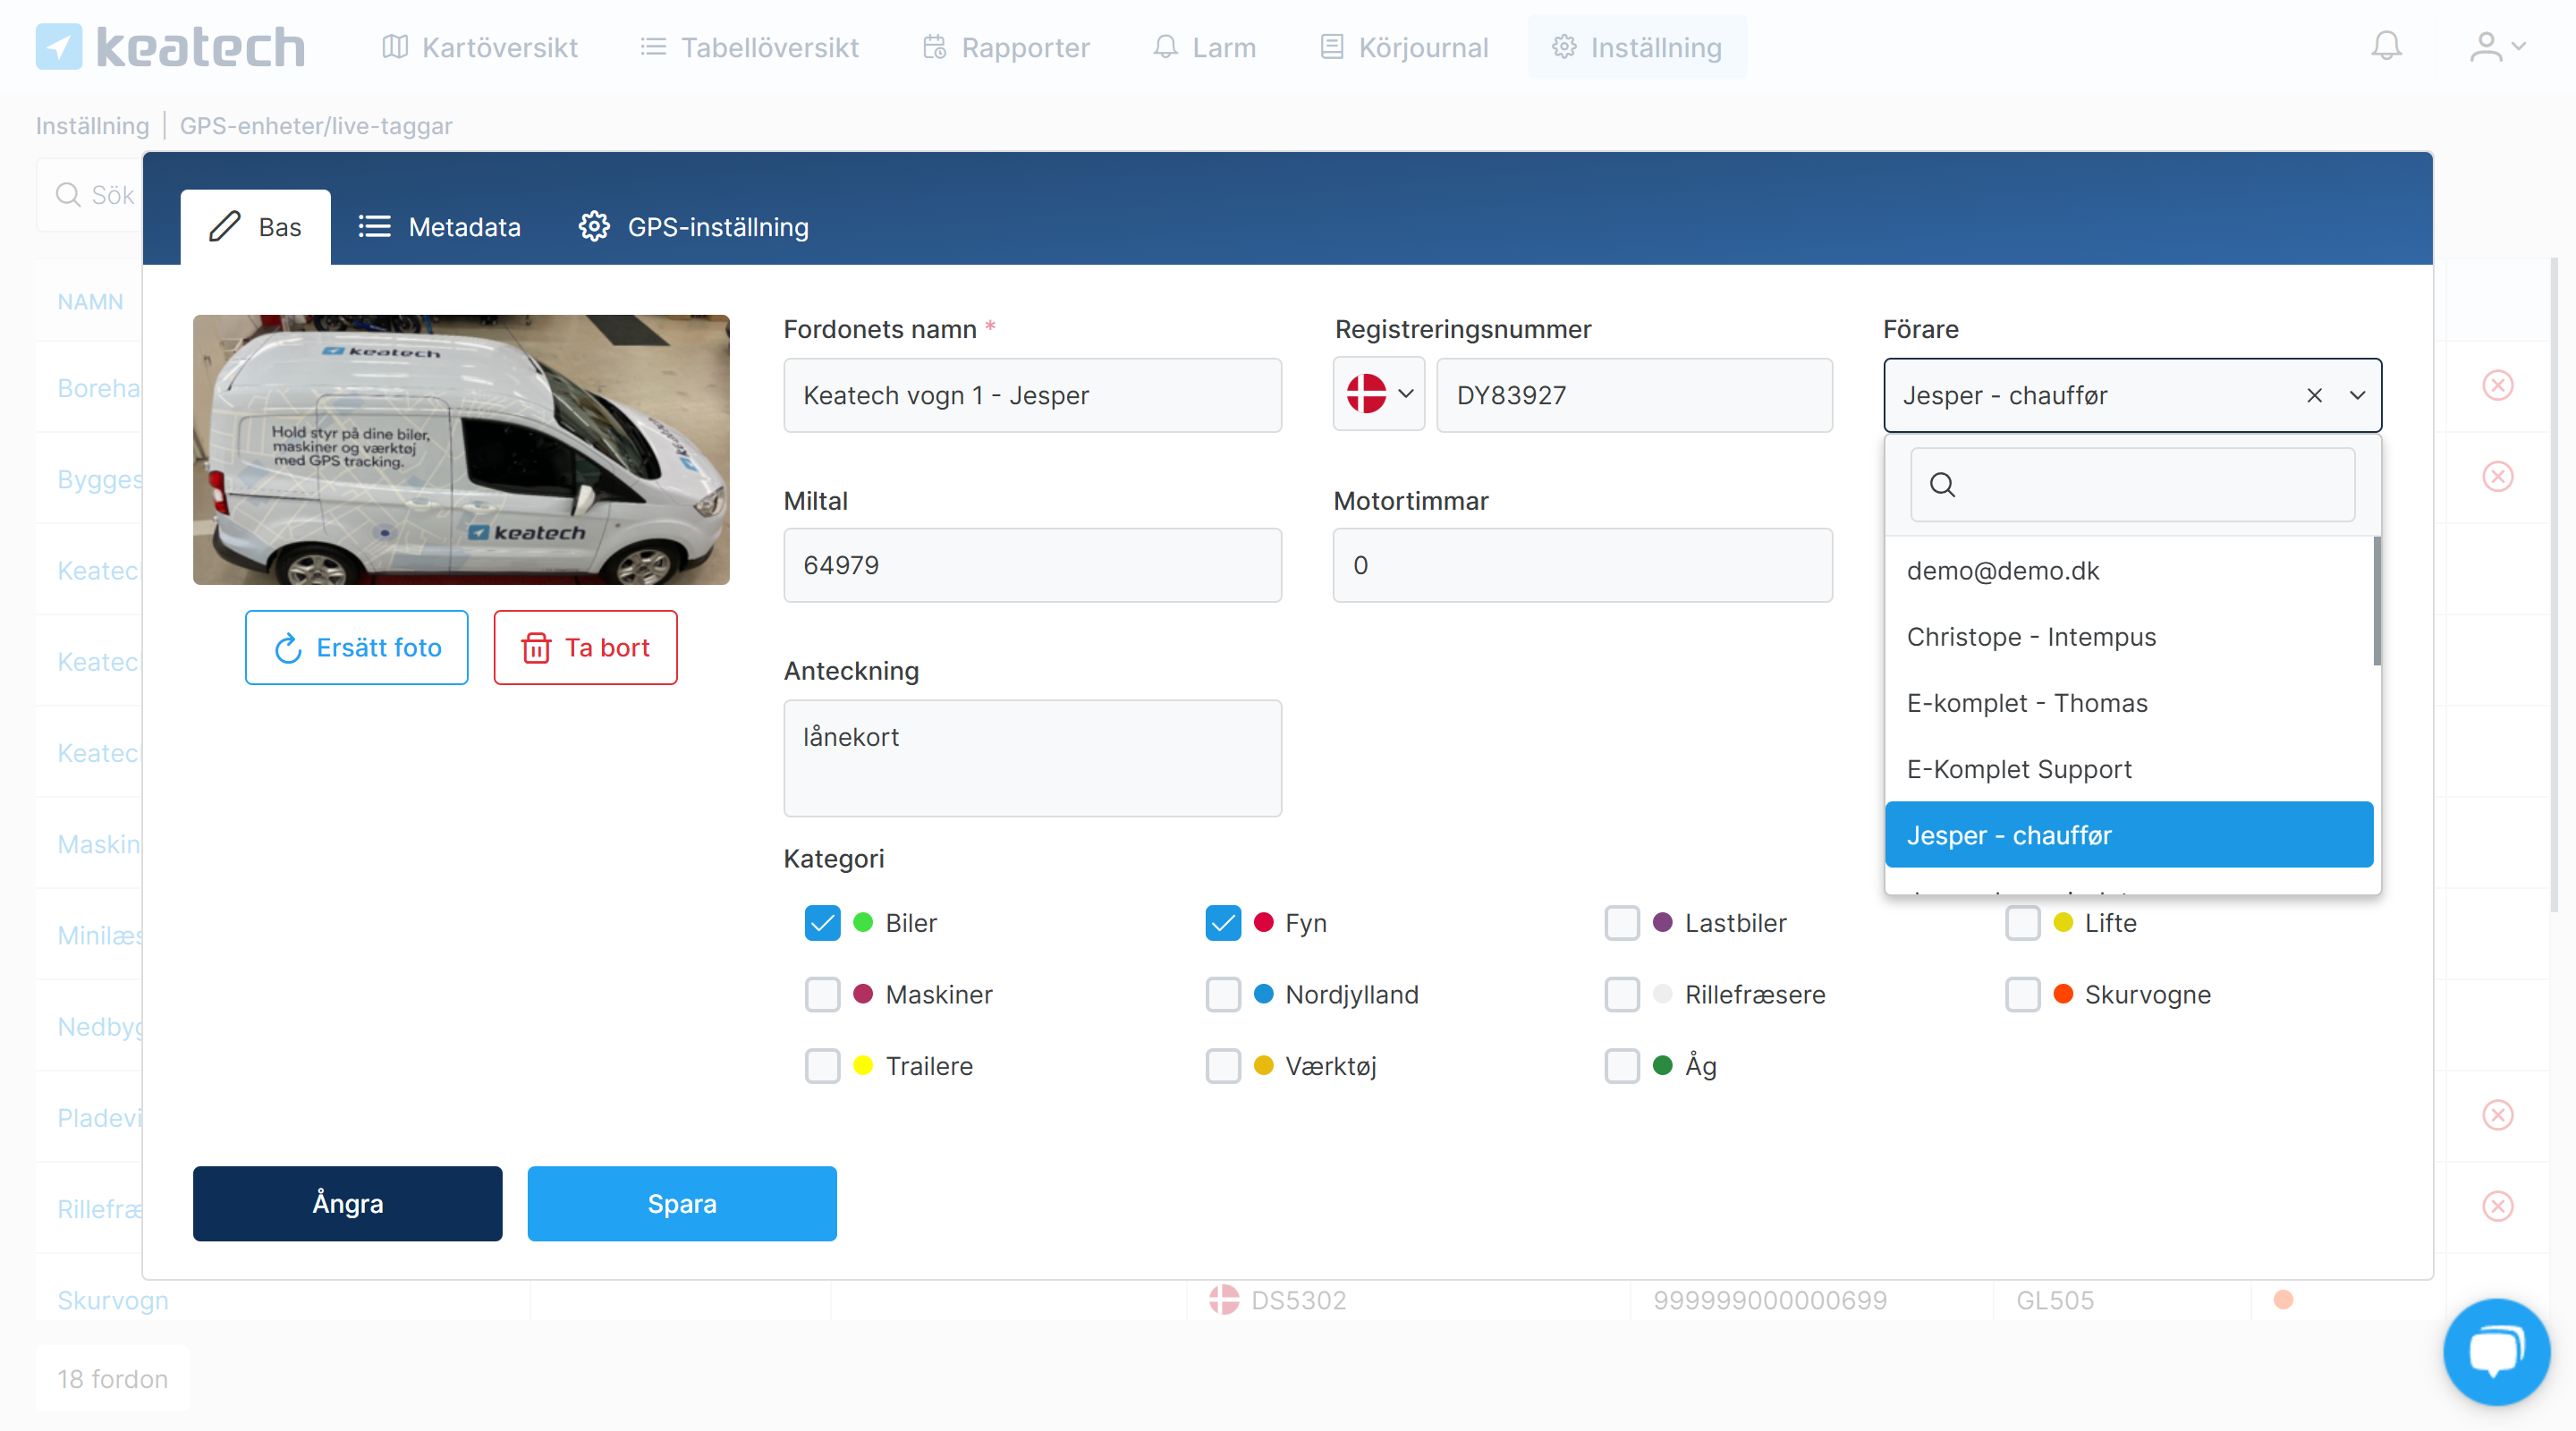Viewport: 2576px width, 1431px height.
Task: Click the Keatech logo
Action: (x=170, y=47)
